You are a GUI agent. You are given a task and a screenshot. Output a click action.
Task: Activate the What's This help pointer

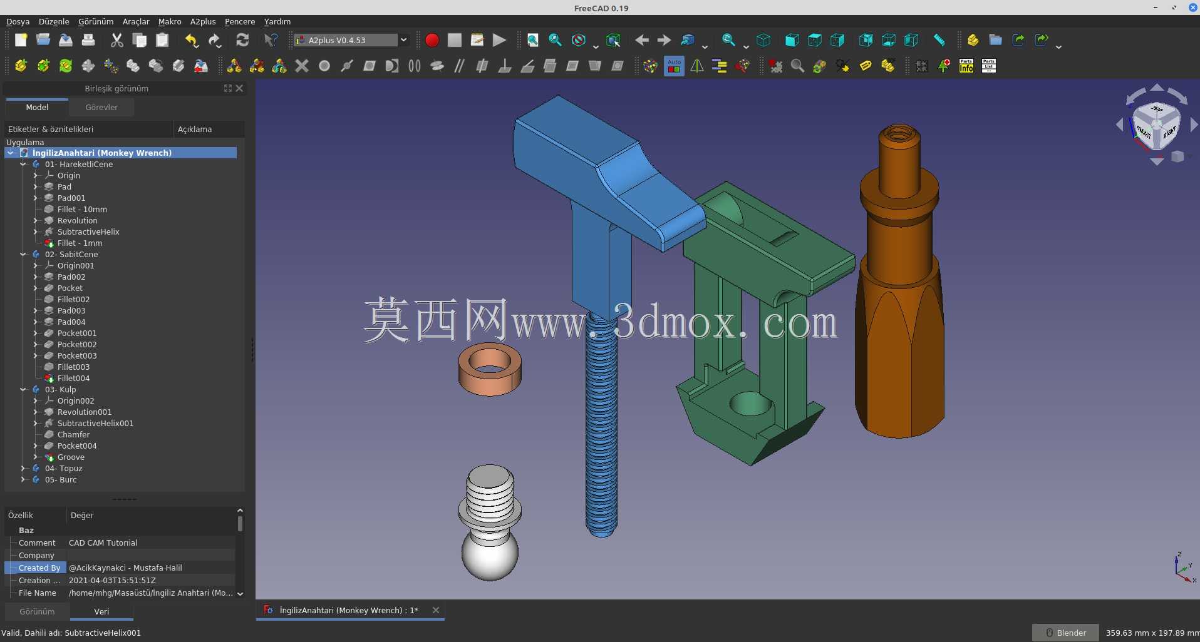click(x=271, y=40)
